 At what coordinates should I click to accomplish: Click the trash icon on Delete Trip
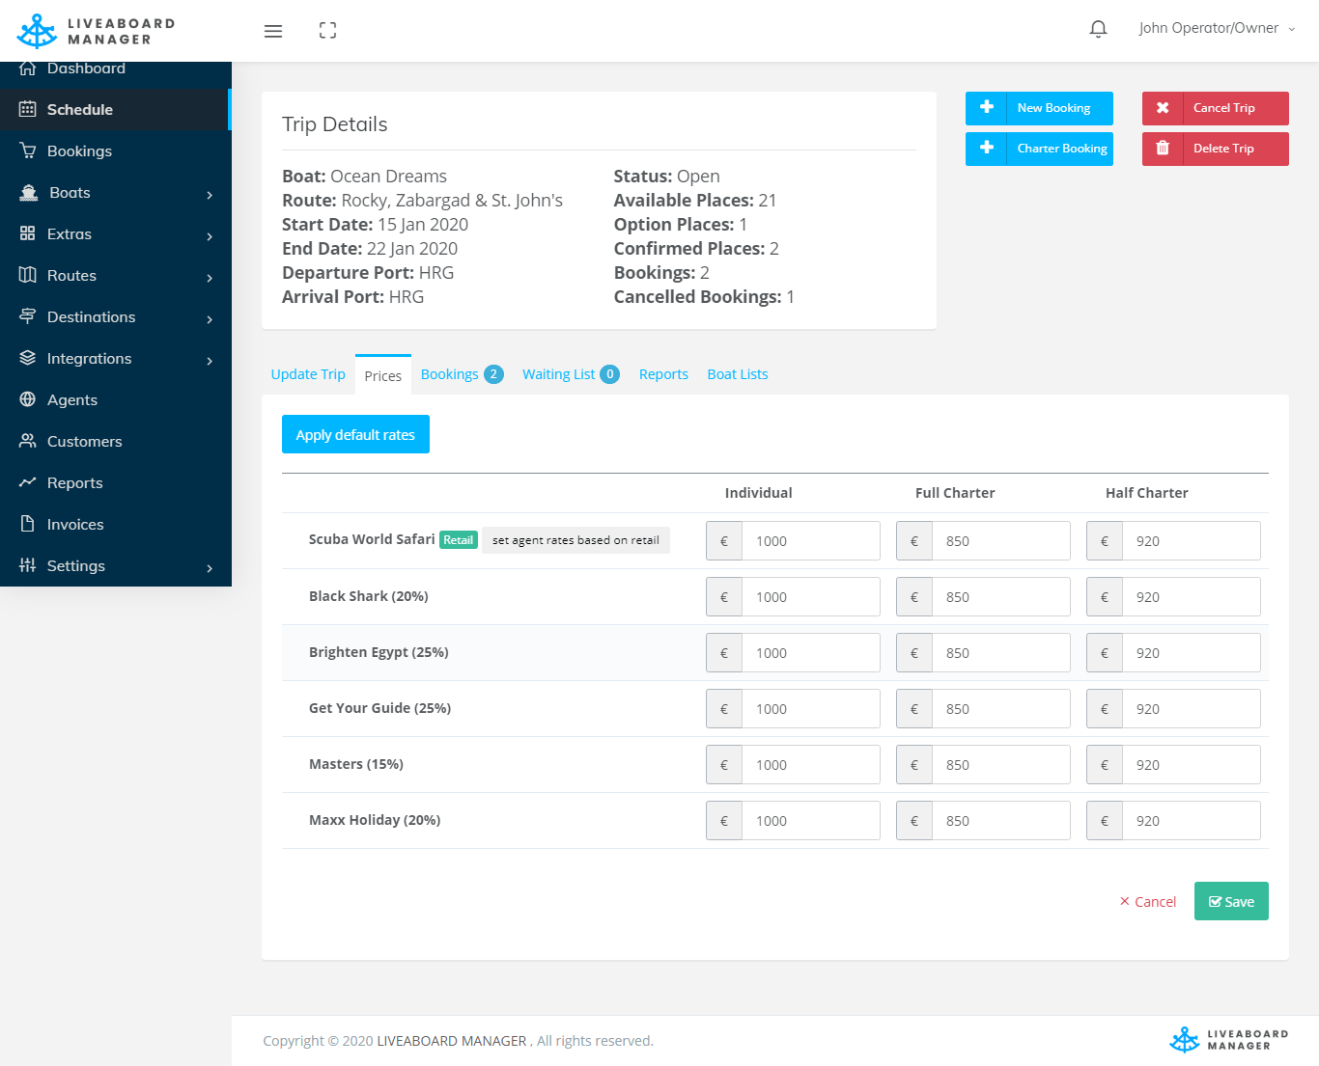(x=1163, y=149)
